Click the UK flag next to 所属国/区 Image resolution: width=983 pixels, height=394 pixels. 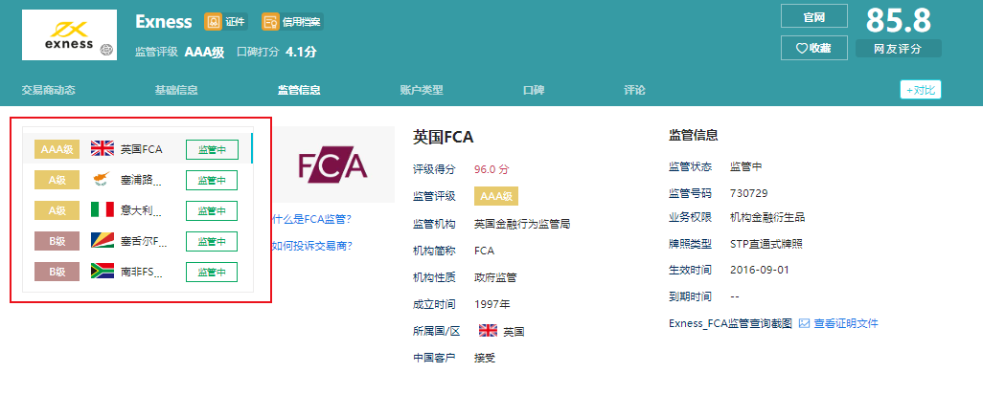(x=488, y=331)
